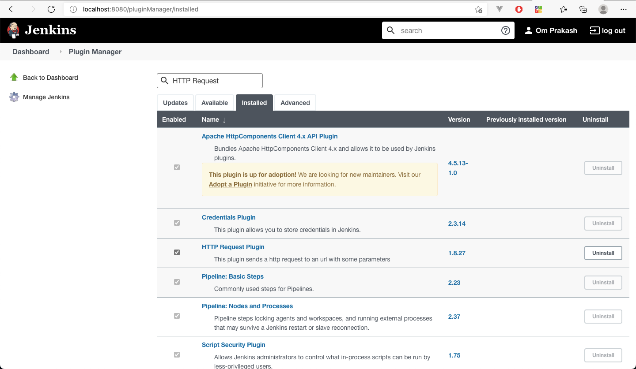Sort plugins by the Name arrow
The image size is (636, 369).
point(224,120)
